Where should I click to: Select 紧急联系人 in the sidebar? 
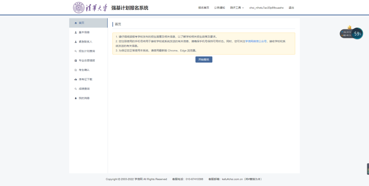pyautogui.click(x=88, y=42)
